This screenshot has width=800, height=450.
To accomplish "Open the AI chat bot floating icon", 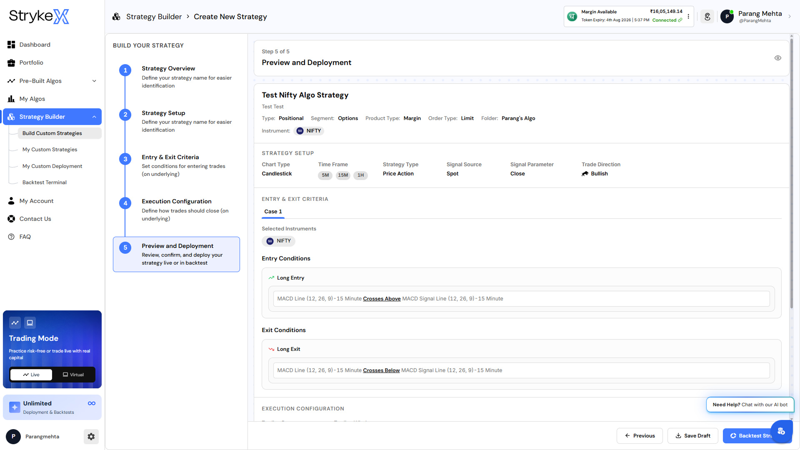I will pos(781,431).
